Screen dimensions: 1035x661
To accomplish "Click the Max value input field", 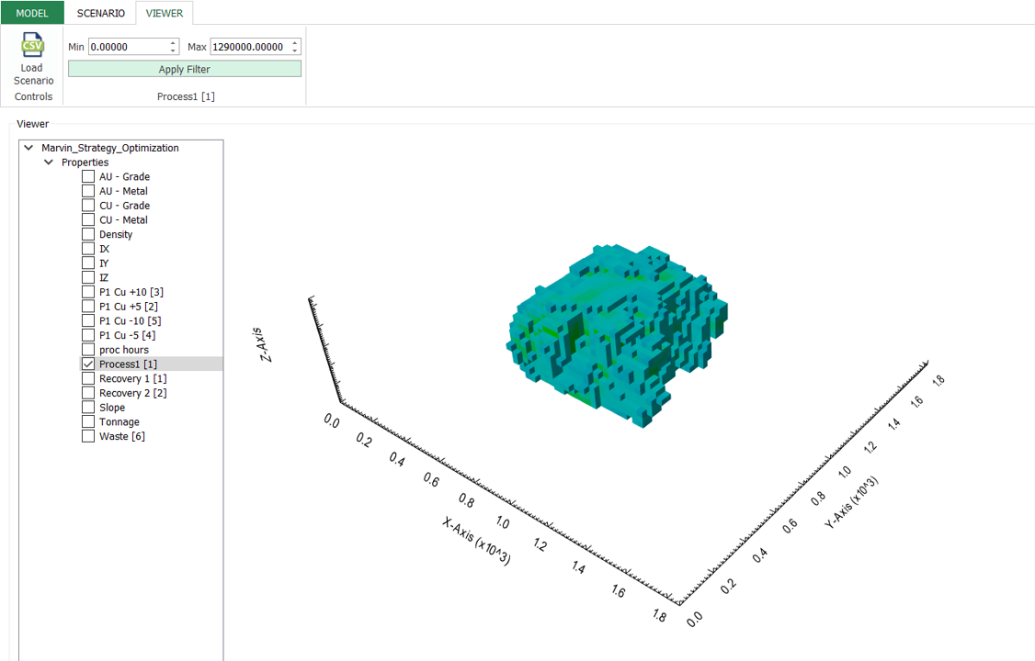I will pos(248,47).
